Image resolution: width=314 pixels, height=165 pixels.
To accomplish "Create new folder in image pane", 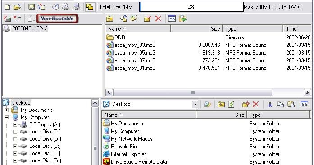I will coord(148,18).
